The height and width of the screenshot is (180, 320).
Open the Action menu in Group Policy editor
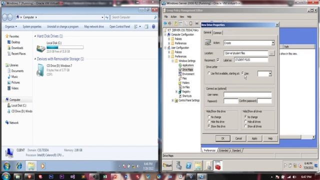(173, 16)
